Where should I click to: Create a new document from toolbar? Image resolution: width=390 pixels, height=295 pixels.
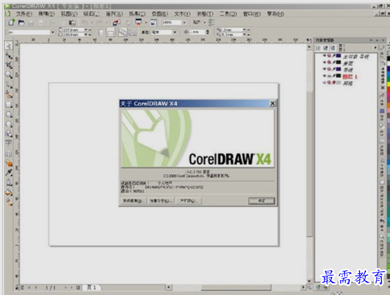[11, 23]
